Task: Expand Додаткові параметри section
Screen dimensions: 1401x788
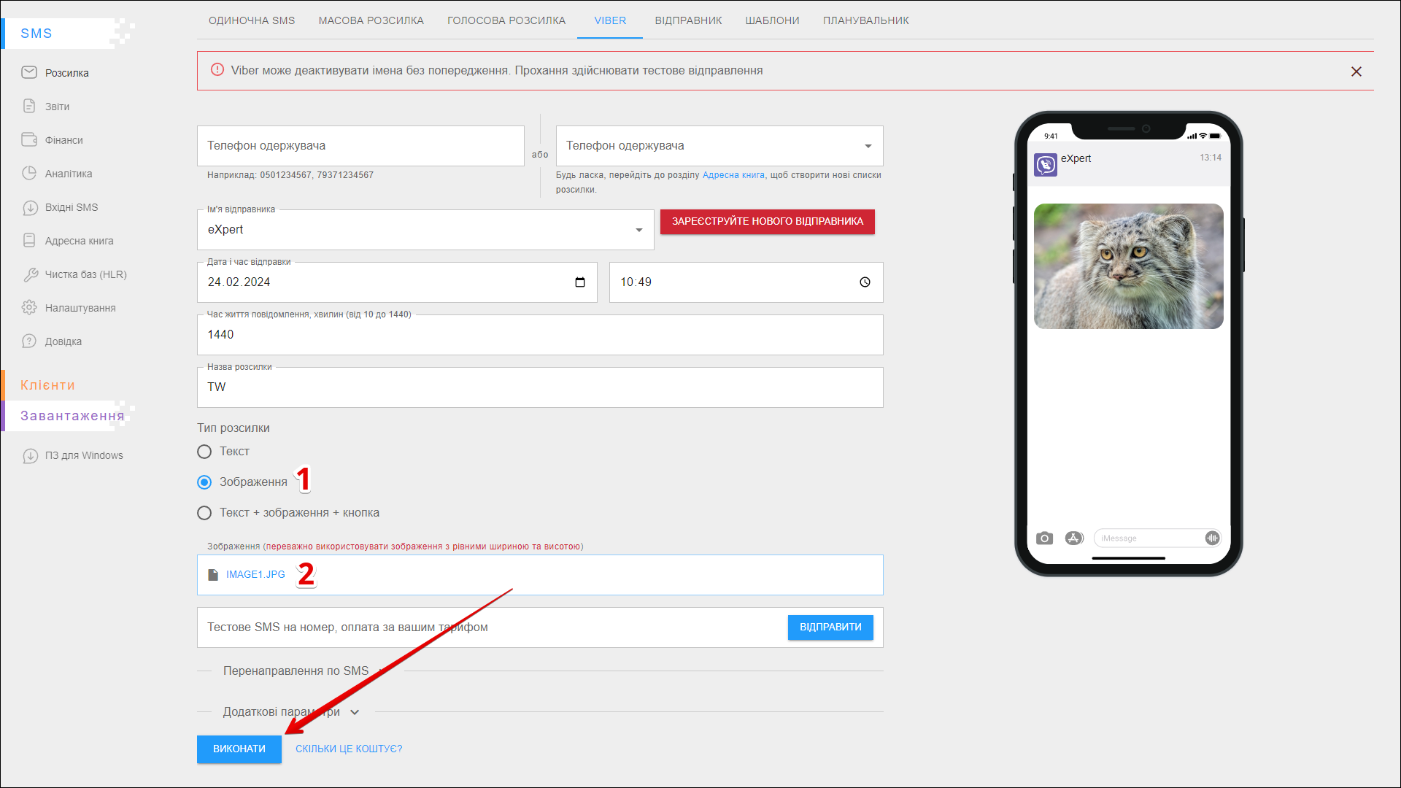Action: click(355, 712)
